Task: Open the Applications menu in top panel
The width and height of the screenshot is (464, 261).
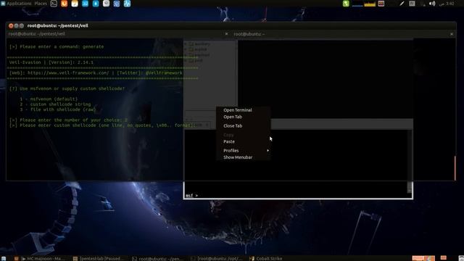Action: [x=16, y=4]
